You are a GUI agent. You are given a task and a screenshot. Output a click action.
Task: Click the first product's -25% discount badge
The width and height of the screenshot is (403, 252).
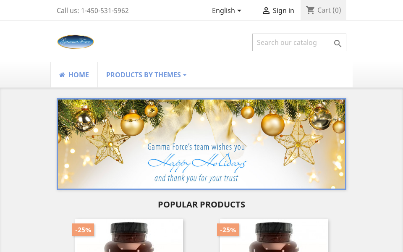(x=83, y=230)
